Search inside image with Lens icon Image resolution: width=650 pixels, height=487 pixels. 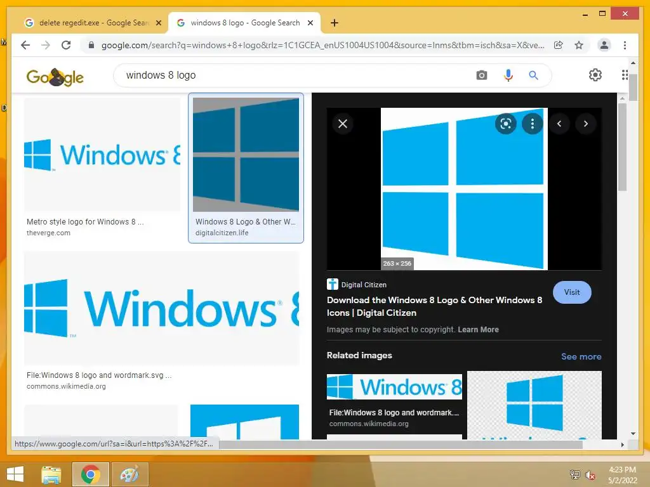505,124
